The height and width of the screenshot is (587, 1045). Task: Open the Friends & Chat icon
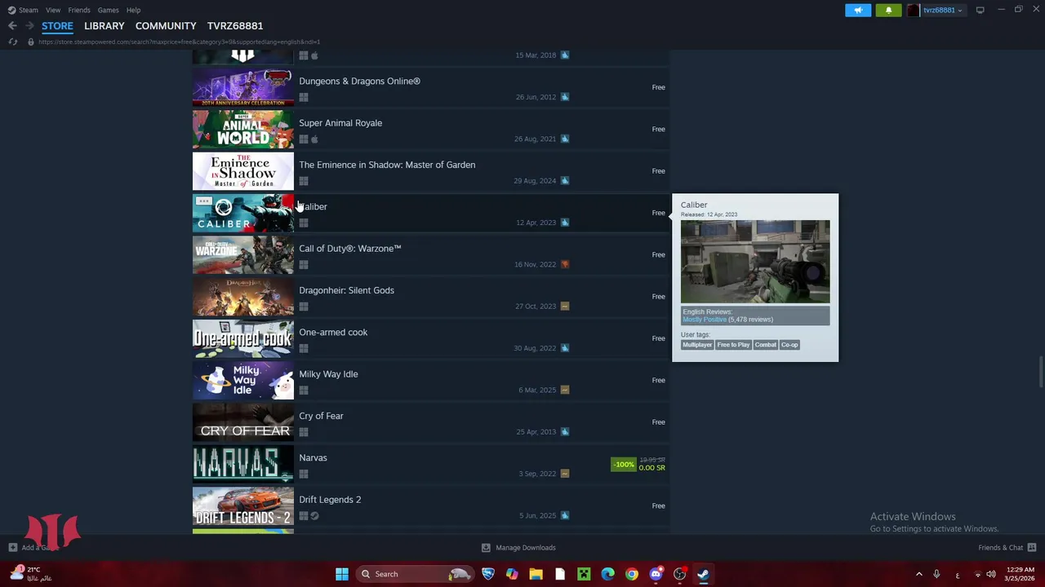click(x=1032, y=548)
